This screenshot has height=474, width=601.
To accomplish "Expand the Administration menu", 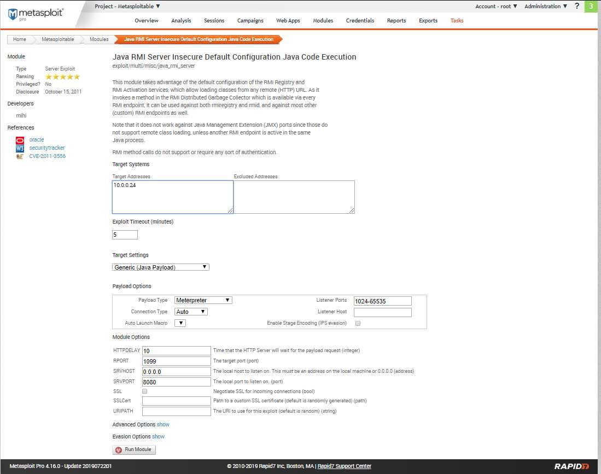I will click(546, 6).
